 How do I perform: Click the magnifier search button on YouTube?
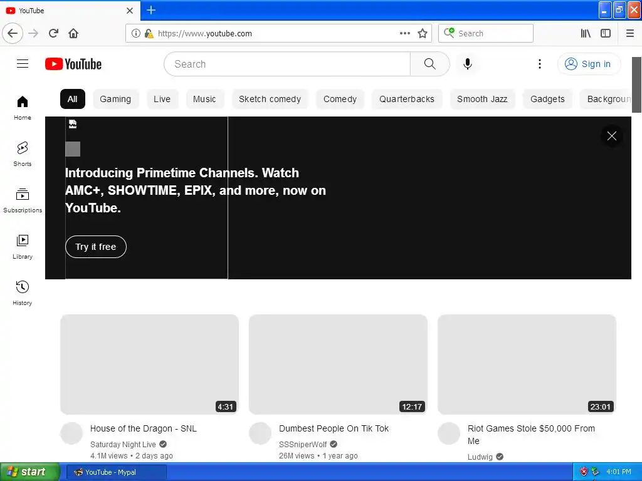(429, 64)
